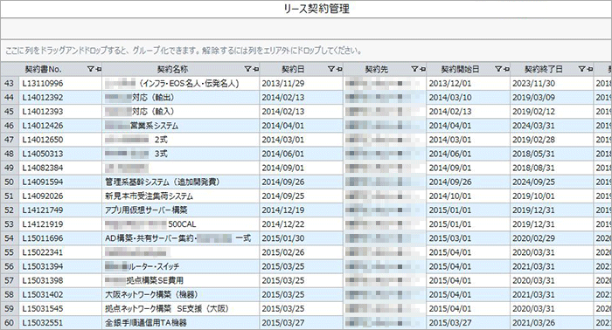
Task: Select contract start date 2015/03/27
Action: click(x=469, y=323)
